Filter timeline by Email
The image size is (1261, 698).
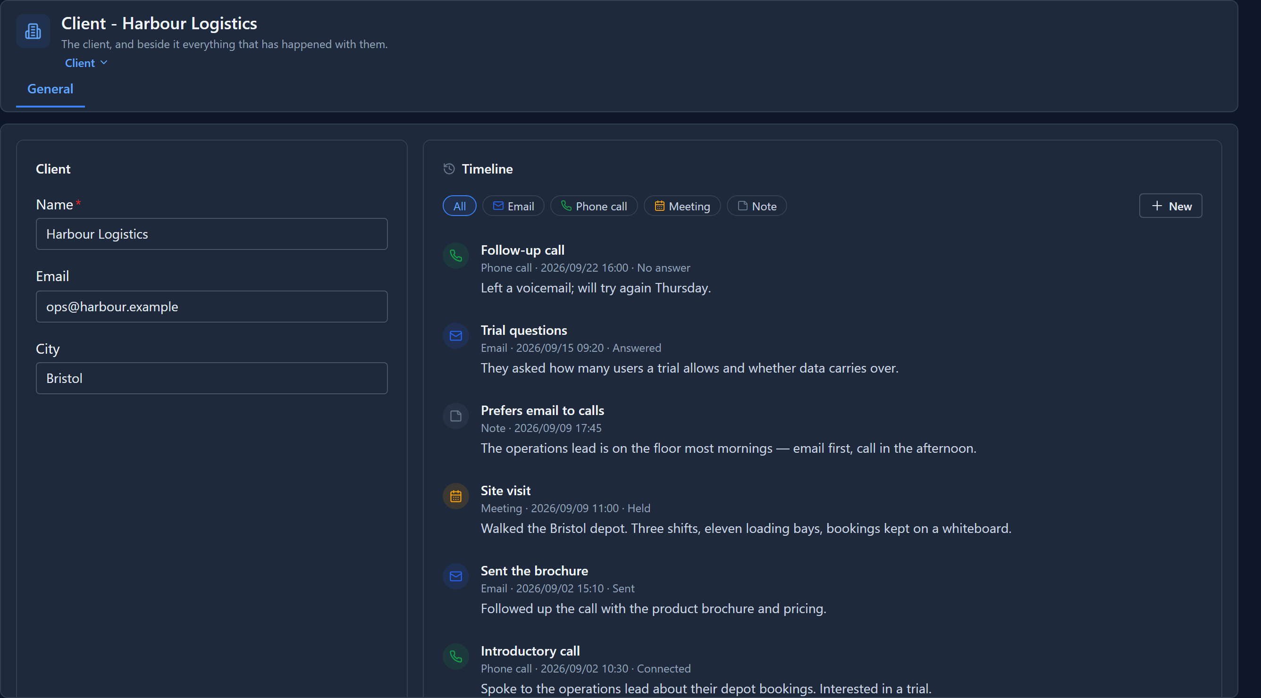click(x=513, y=206)
